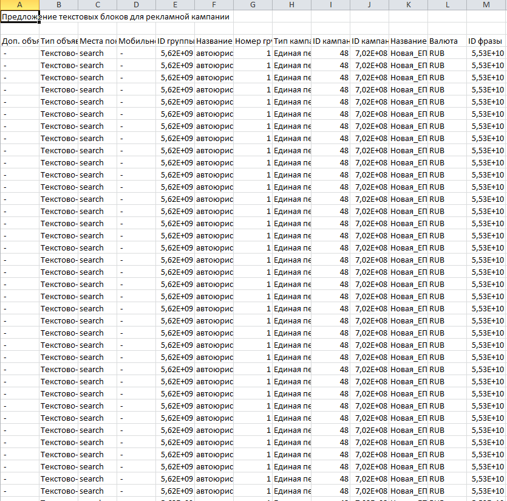Select column D header
507x501 pixels.
click(136, 5)
